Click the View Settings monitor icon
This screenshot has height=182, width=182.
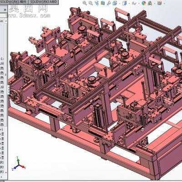(159, 3)
